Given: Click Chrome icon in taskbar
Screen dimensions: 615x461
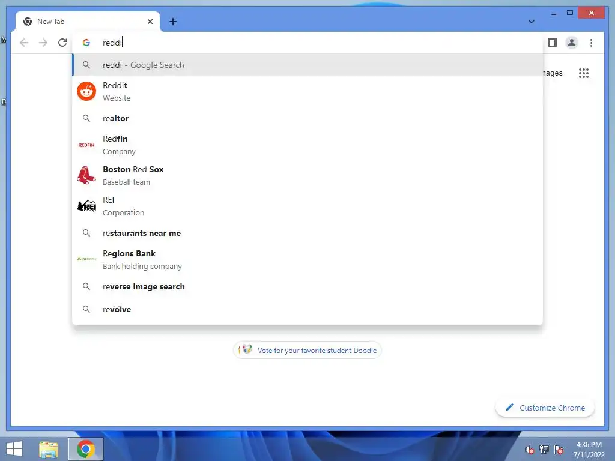Looking at the screenshot, I should pyautogui.click(x=86, y=449).
